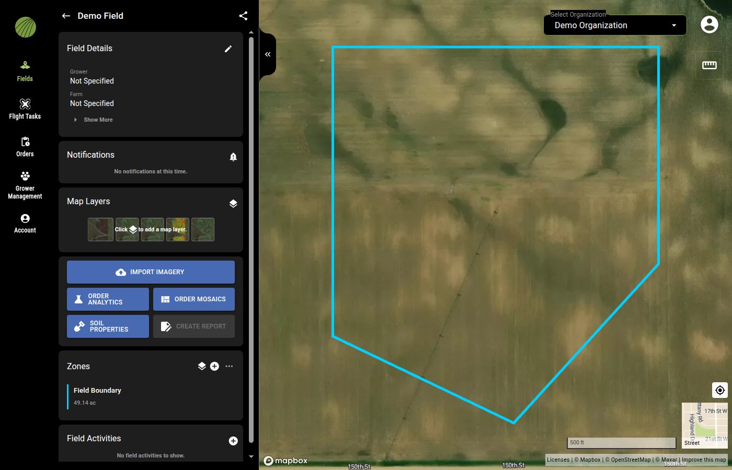732x470 pixels.
Task: Click the 49.14 ac acreage text
Action: click(85, 403)
